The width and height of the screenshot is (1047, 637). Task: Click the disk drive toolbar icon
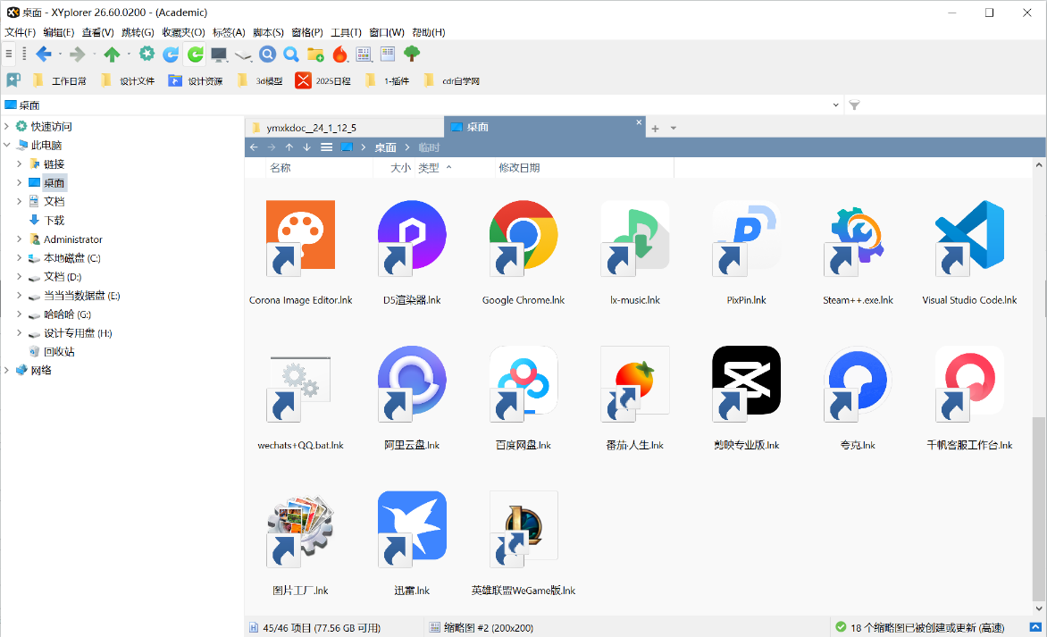point(243,55)
